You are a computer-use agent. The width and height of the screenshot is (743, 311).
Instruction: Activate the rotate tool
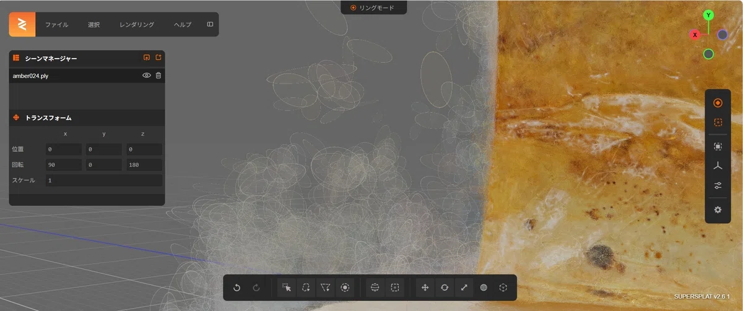(x=445, y=288)
